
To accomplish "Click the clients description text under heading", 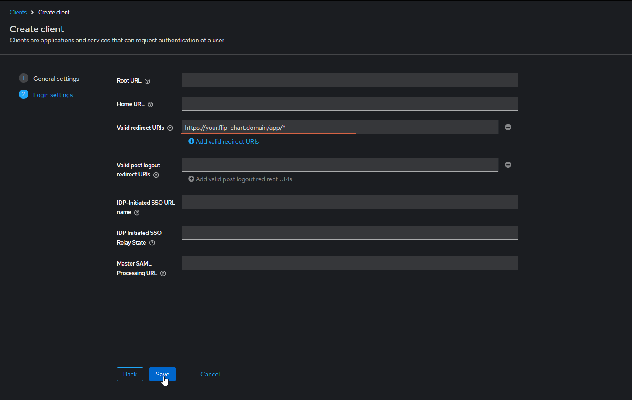I will pyautogui.click(x=117, y=40).
